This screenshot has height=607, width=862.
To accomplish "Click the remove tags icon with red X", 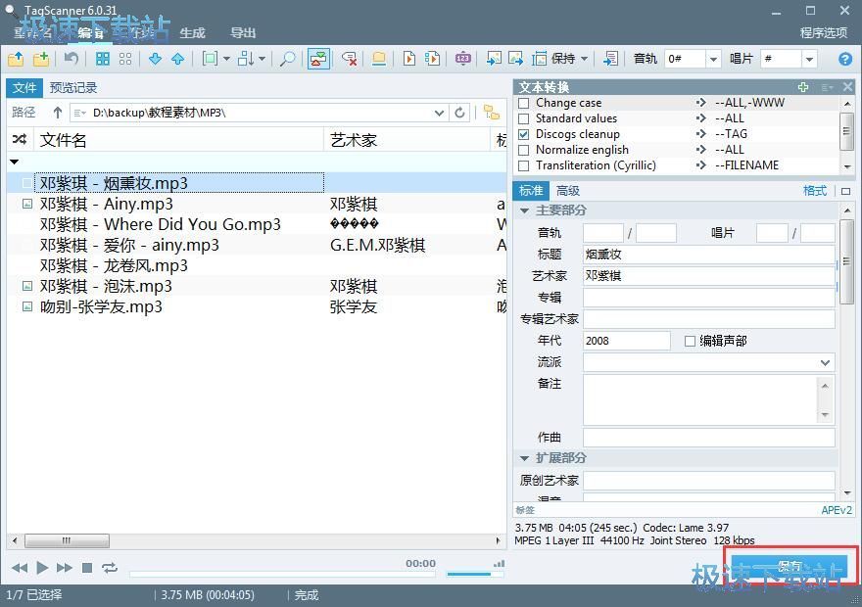I will click(349, 59).
